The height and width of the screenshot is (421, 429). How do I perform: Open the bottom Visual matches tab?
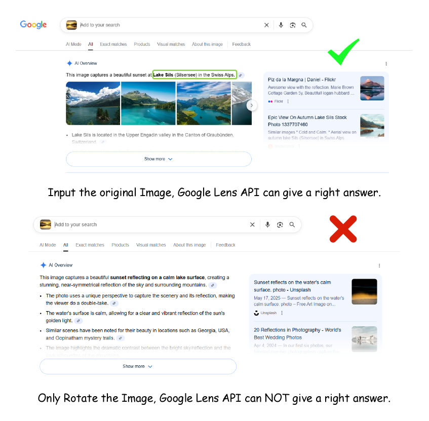click(x=151, y=245)
